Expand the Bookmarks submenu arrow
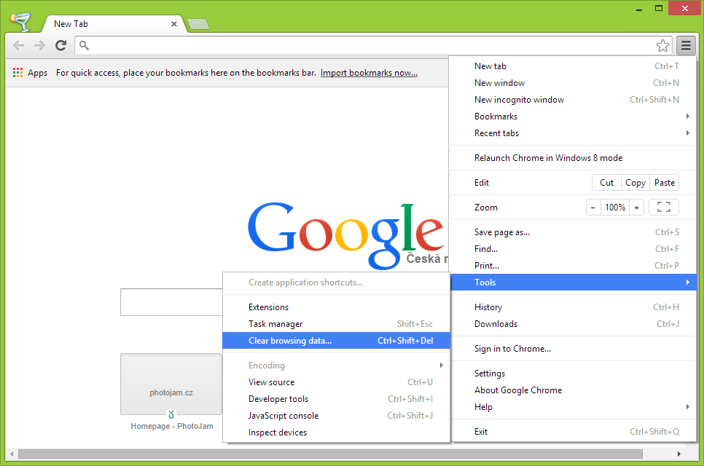Screen dimensions: 704x466 (x=687, y=116)
